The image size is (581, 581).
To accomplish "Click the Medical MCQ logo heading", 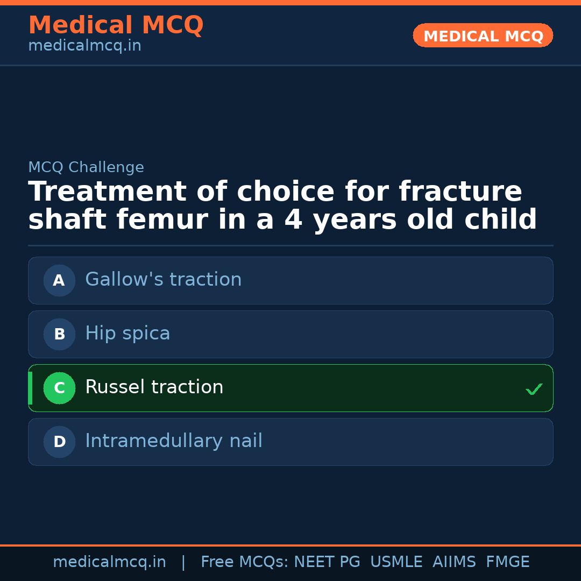I will [x=116, y=25].
